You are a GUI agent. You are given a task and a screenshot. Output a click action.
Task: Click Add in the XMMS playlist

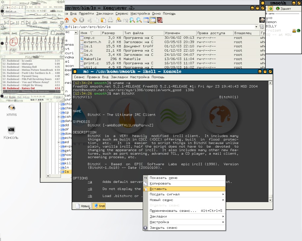tap(5, 97)
